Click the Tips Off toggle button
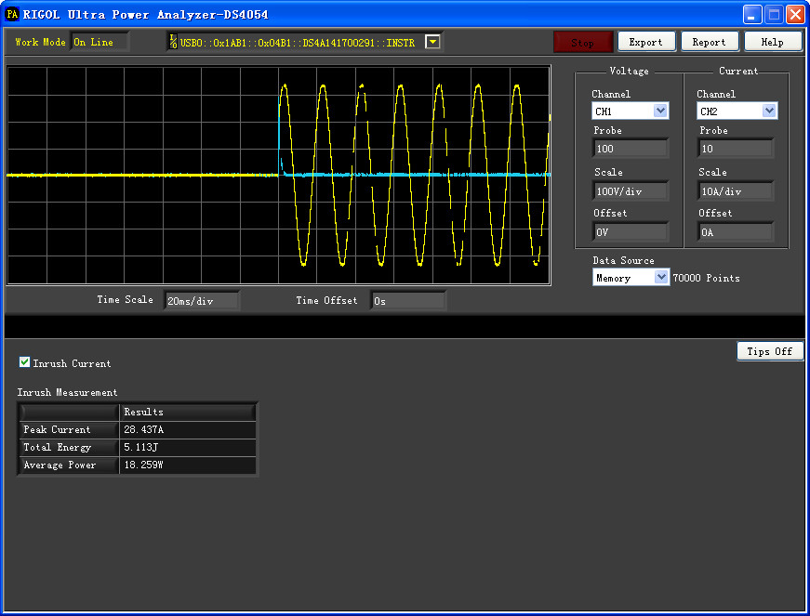This screenshot has height=616, width=810. click(770, 351)
